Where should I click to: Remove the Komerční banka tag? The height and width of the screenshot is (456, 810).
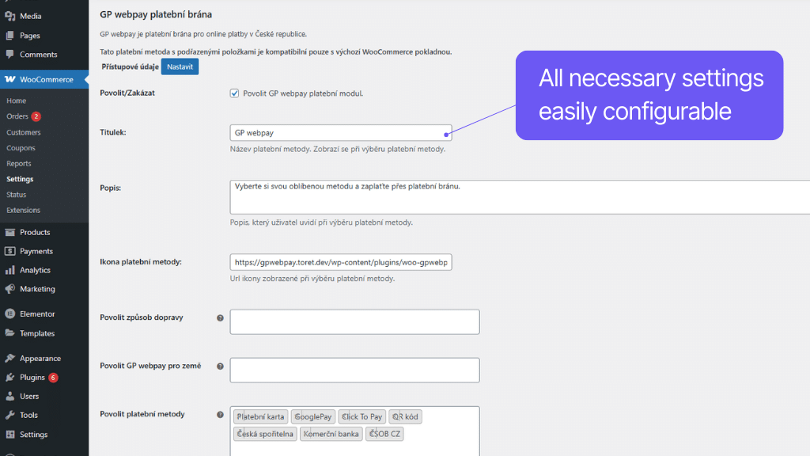click(x=306, y=434)
